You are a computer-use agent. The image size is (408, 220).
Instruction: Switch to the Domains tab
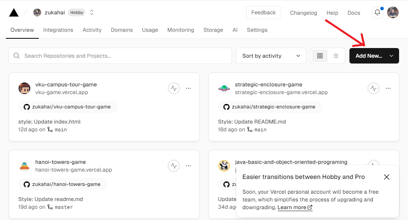(x=122, y=30)
